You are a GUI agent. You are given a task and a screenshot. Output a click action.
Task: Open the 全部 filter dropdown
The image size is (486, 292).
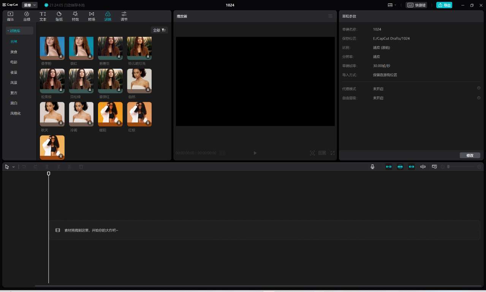pyautogui.click(x=159, y=30)
